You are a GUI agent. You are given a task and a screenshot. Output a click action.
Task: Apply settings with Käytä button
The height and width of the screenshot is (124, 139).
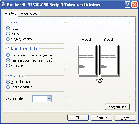click(126, 118)
